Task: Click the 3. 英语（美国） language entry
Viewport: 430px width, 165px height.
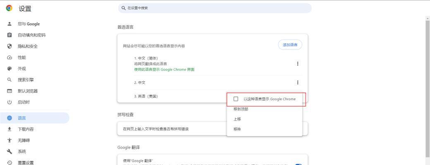Action: pyautogui.click(x=146, y=96)
